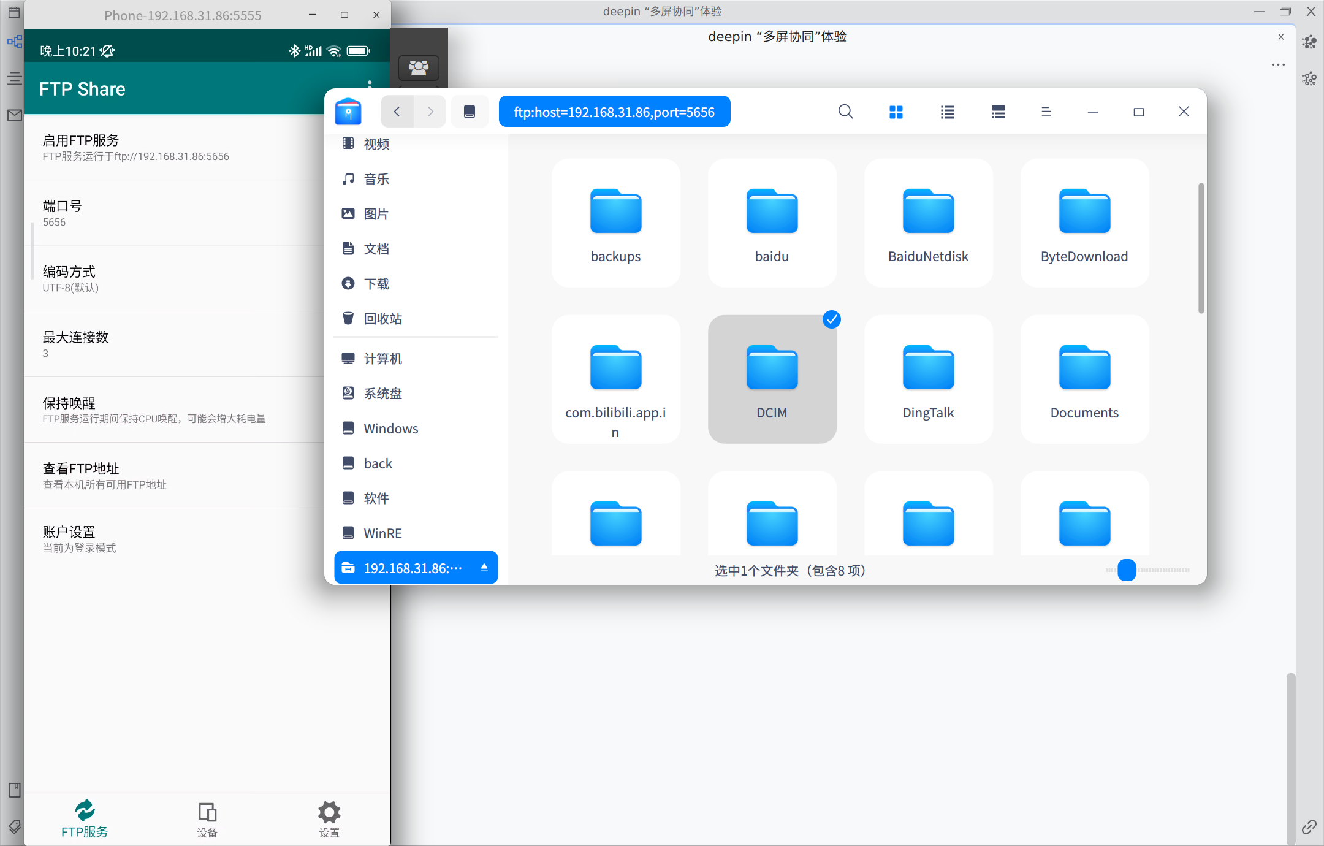The height and width of the screenshot is (846, 1324).
Task: Eject the 192.168.31.86 FTP mount
Action: pyautogui.click(x=484, y=568)
